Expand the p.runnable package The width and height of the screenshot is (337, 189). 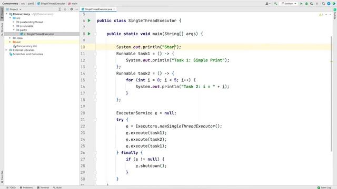14,26
